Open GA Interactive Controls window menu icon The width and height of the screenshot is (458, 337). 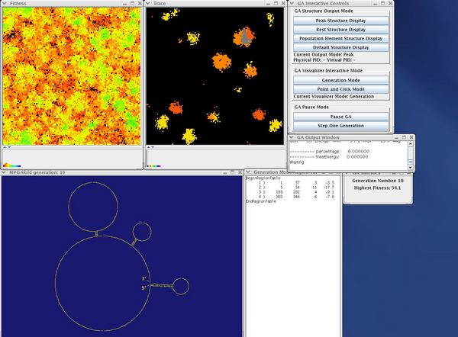(293, 4)
